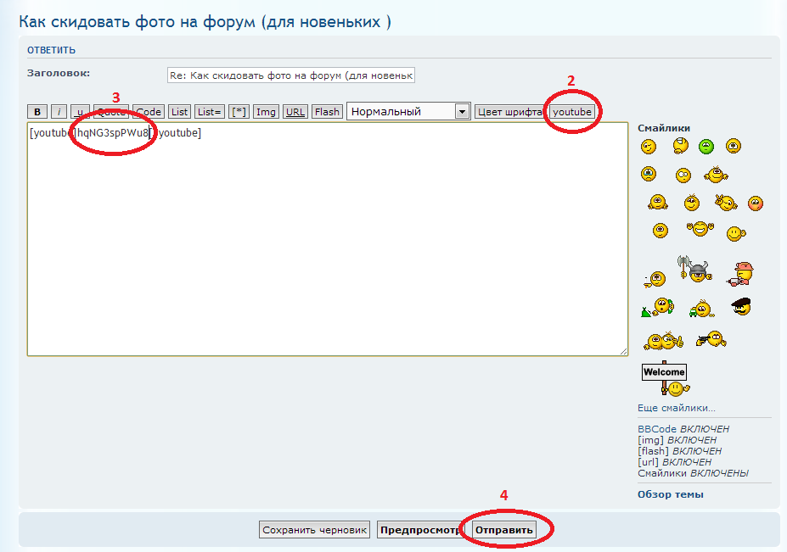This screenshot has height=552, width=787.
Task: Insert the Viking with axe smiley
Action: 696,272
